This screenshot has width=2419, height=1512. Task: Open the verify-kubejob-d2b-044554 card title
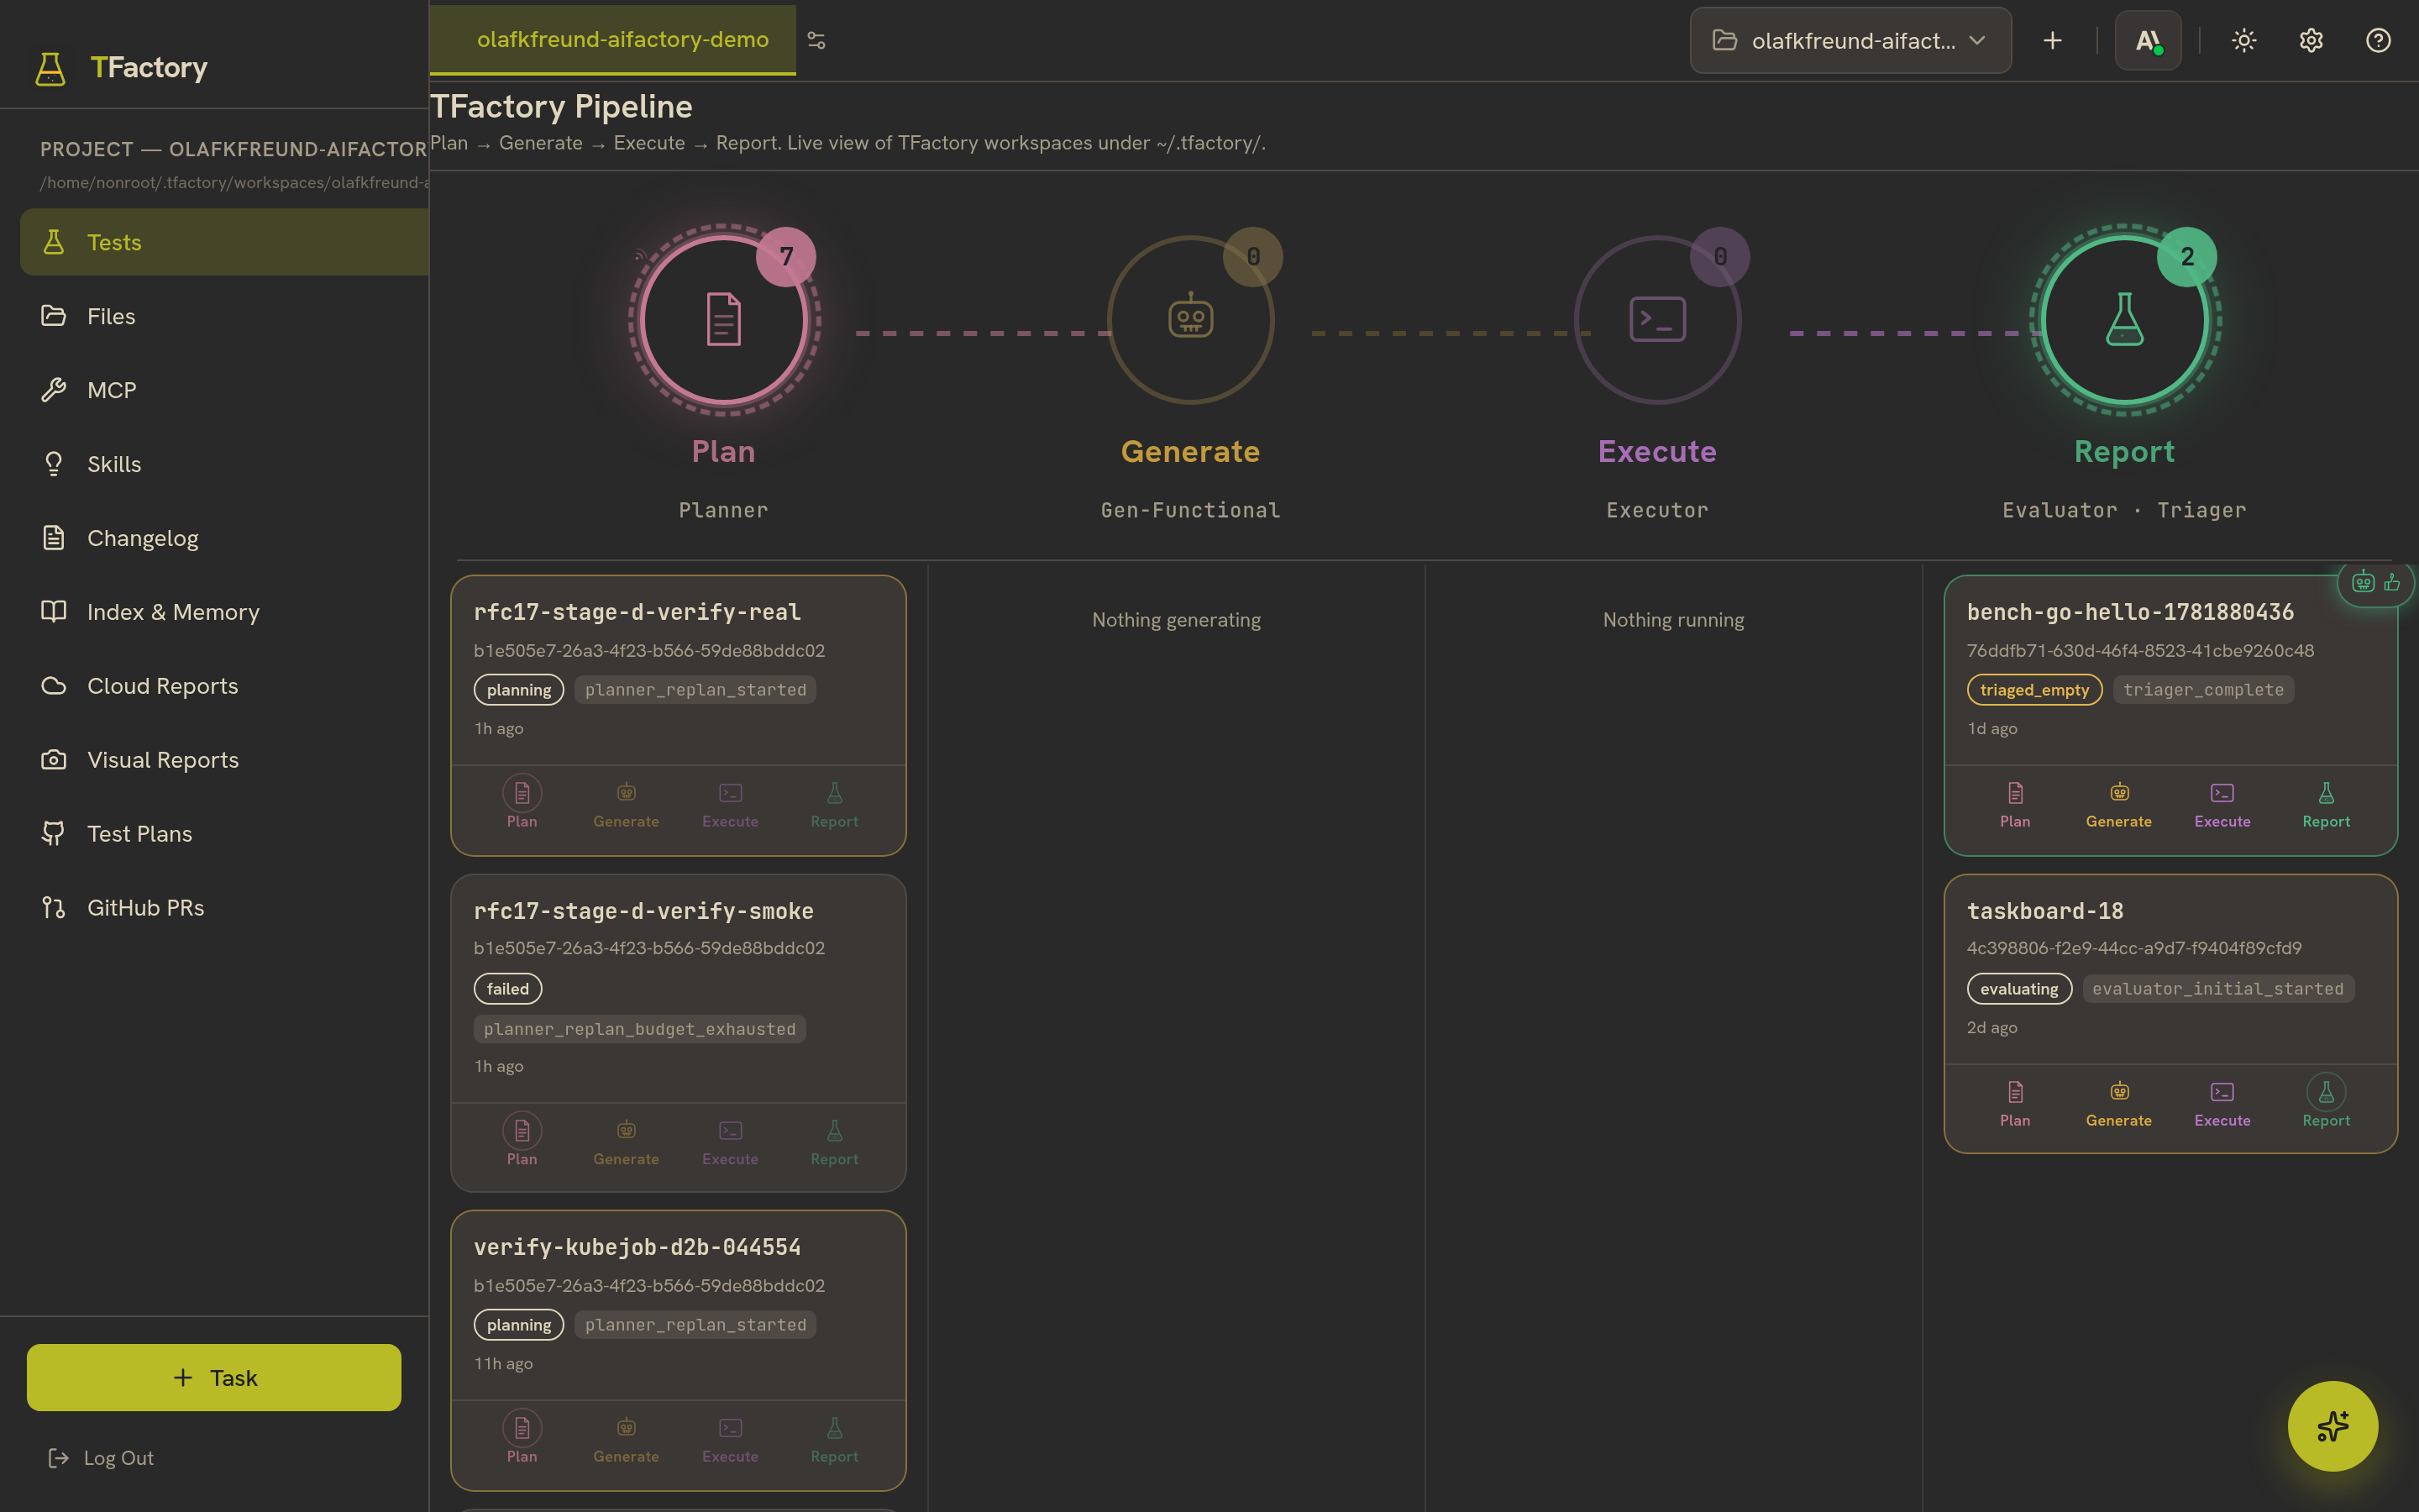click(x=637, y=1247)
